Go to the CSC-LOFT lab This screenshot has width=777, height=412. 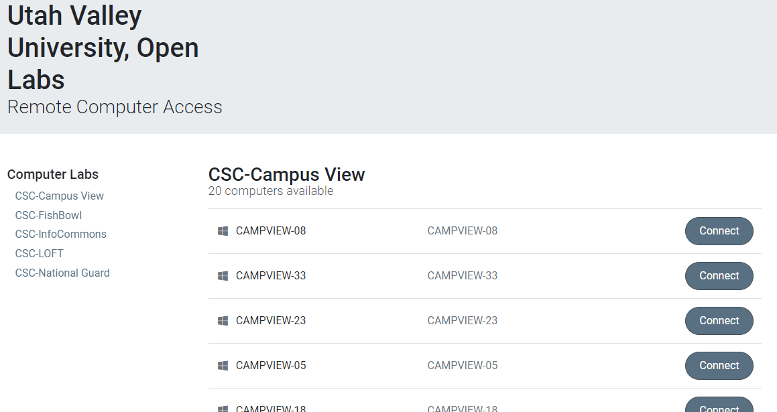39,253
